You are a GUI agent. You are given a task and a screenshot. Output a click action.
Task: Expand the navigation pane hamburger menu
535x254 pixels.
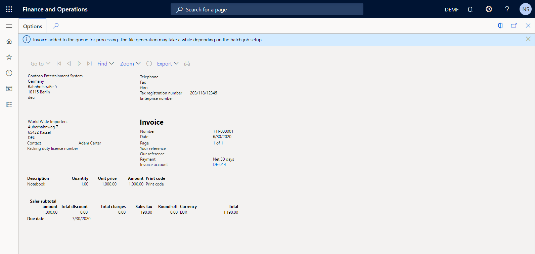(x=9, y=26)
